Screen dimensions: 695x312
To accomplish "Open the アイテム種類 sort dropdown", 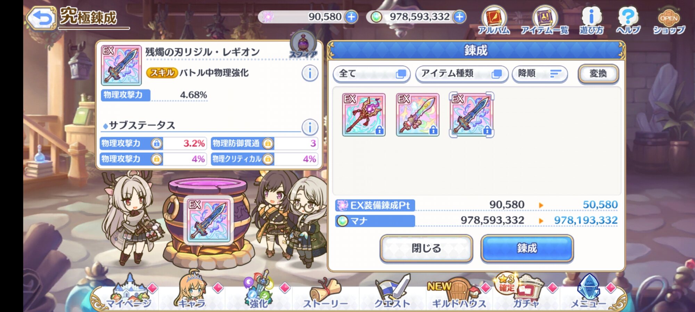I will tap(462, 73).
